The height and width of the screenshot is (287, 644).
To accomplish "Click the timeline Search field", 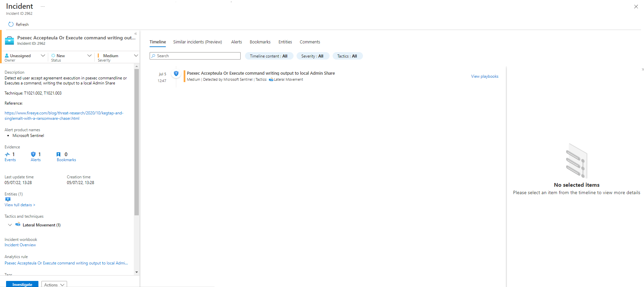I will (x=195, y=56).
